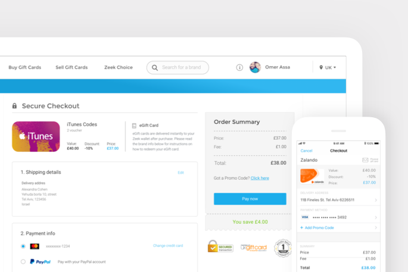Click the plus icon beside Add Promo Code

tap(301, 227)
